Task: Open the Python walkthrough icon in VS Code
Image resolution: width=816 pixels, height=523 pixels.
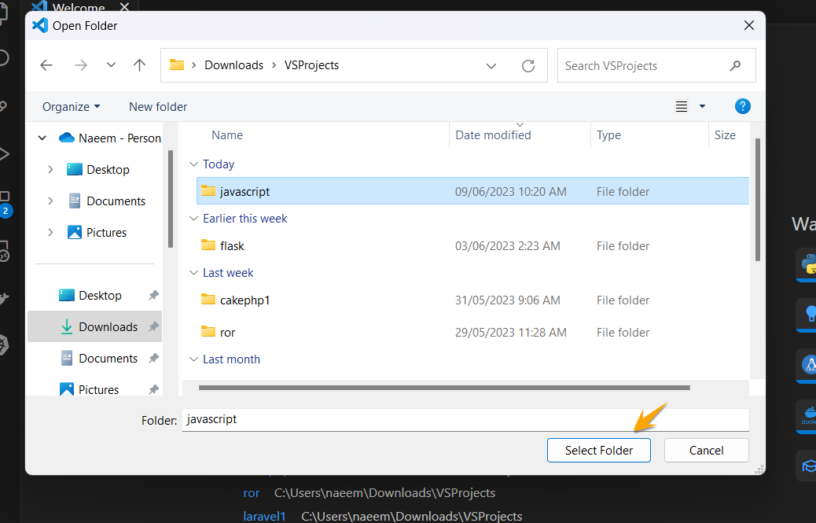Action: click(807, 263)
